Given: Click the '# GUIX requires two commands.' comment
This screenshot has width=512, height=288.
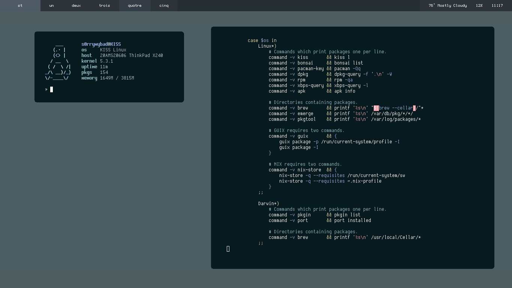Looking at the screenshot, I should (x=307, y=130).
